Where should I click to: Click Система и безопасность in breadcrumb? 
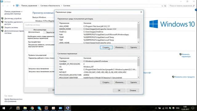pyautogui.click(x=50, y=6)
